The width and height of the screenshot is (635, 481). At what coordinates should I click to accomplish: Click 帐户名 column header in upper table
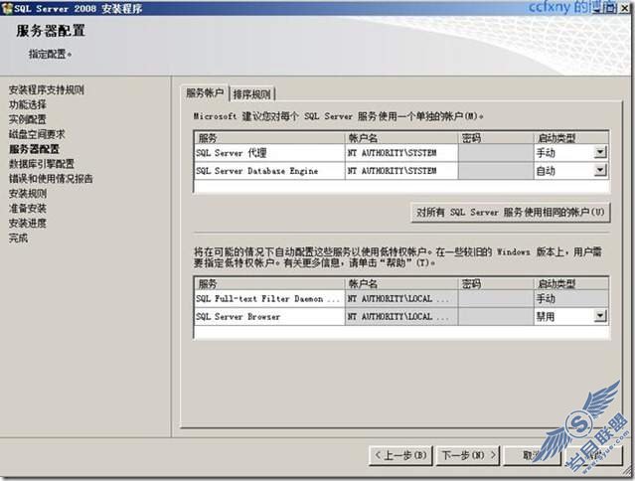(x=401, y=138)
